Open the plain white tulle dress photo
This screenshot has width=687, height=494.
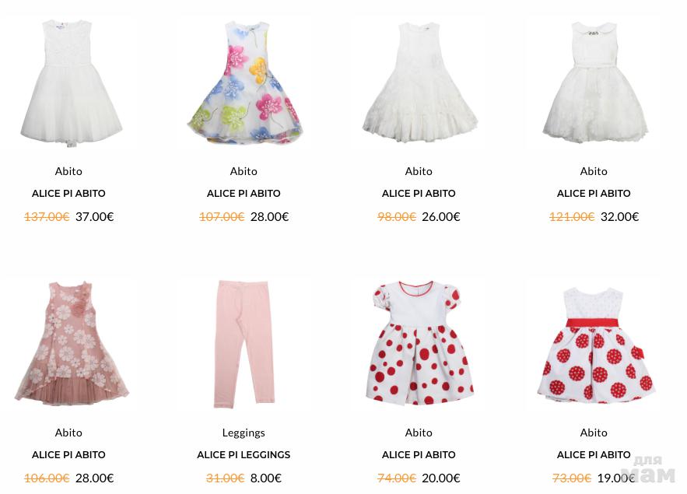71,82
